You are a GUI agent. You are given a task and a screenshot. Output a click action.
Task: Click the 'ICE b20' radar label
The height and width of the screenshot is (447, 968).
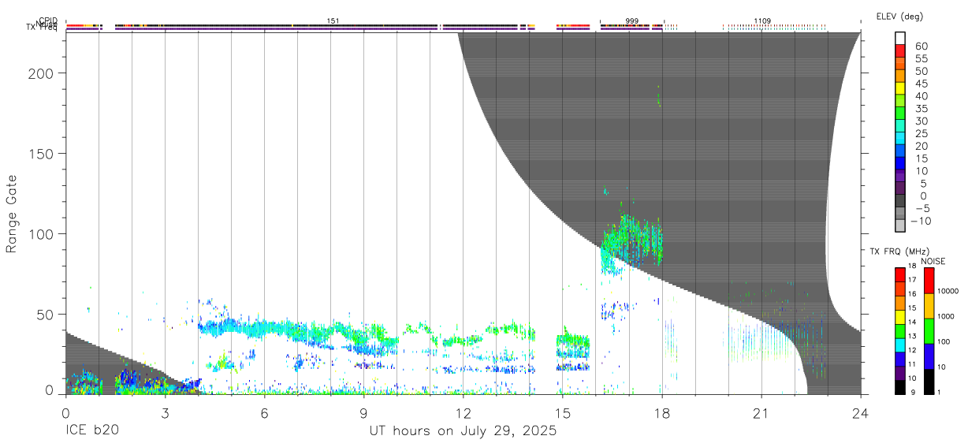(x=91, y=431)
